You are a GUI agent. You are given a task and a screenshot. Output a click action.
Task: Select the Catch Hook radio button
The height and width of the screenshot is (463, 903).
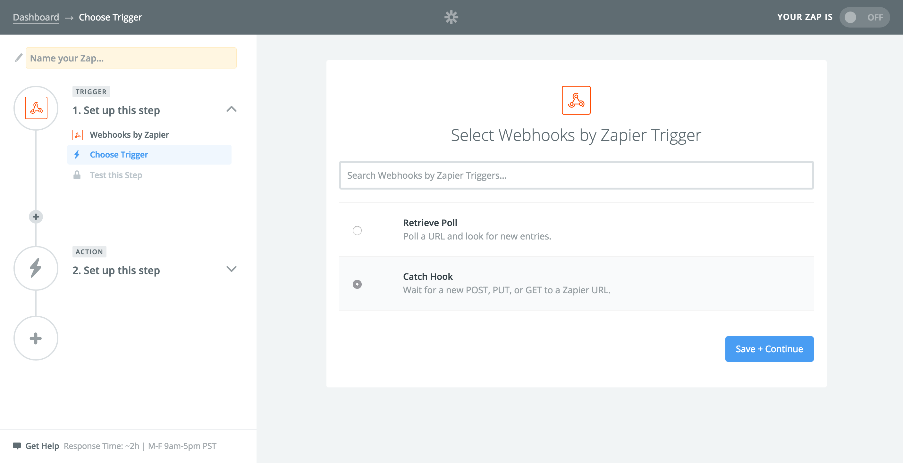(x=357, y=283)
